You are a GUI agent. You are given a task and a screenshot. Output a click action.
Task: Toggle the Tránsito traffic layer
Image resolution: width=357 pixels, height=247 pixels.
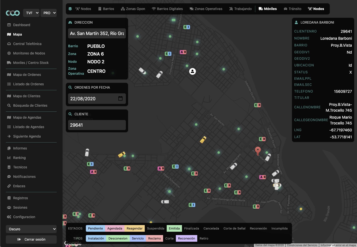tap(293, 9)
